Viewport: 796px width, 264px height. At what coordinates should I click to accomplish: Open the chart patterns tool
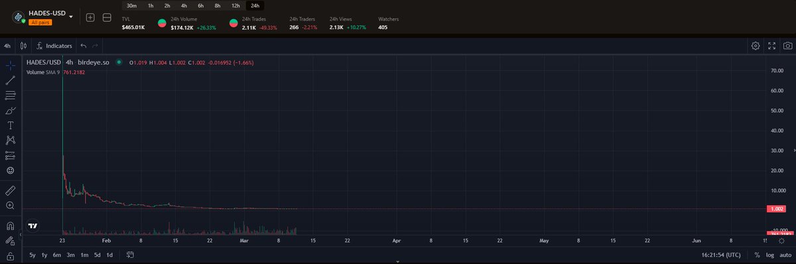(10, 140)
